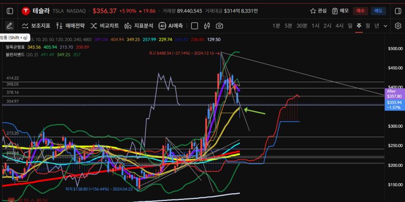Image resolution: width=405 pixels, height=202 pixels.
Task: Open chart settings gear icon
Action: 398,26
